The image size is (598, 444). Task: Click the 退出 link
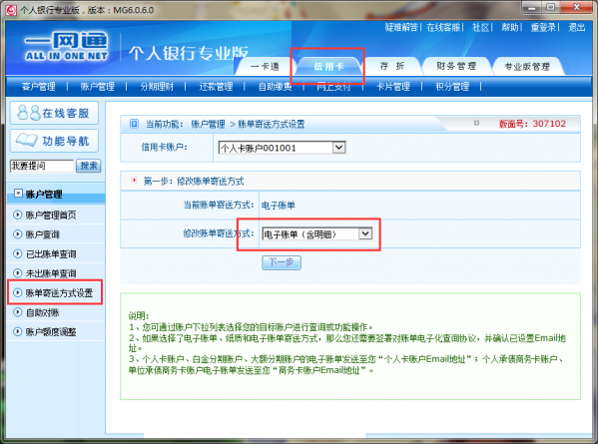577,28
